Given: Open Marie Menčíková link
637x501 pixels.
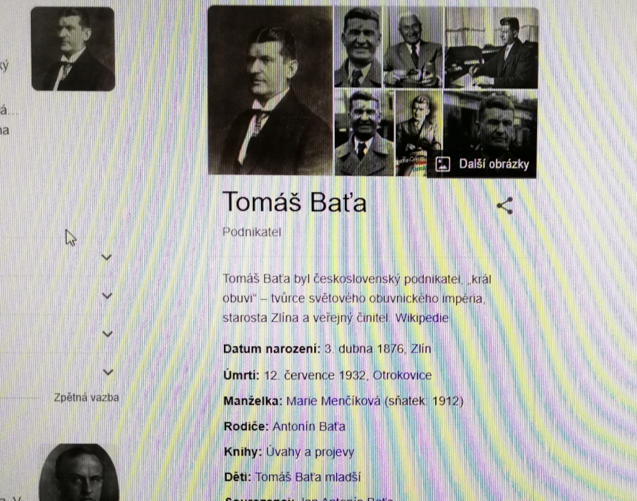Looking at the screenshot, I should click(x=333, y=401).
